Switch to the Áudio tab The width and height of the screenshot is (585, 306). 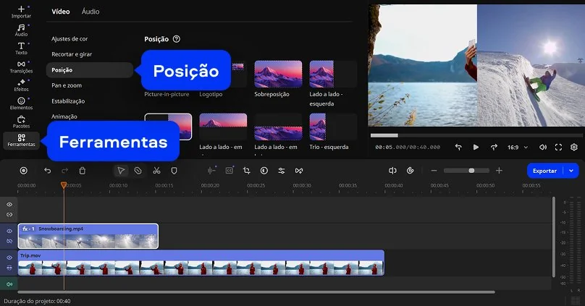(91, 12)
